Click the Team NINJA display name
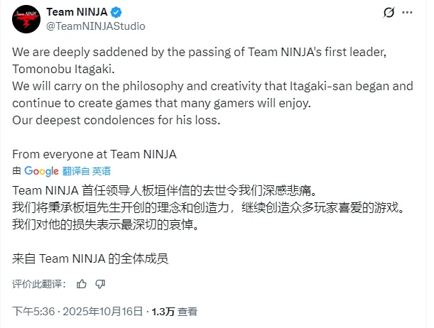 [x=76, y=13]
